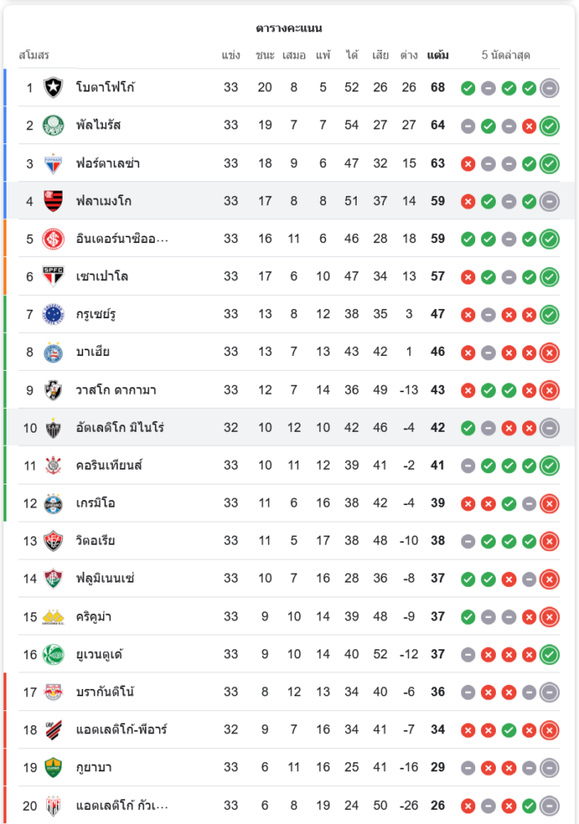The image size is (579, 824).
Task: Open the วาสโก ดากามา team link
Action: (115, 390)
